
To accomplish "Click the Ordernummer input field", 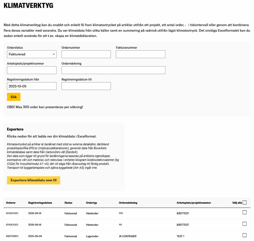I will click(x=86, y=54).
